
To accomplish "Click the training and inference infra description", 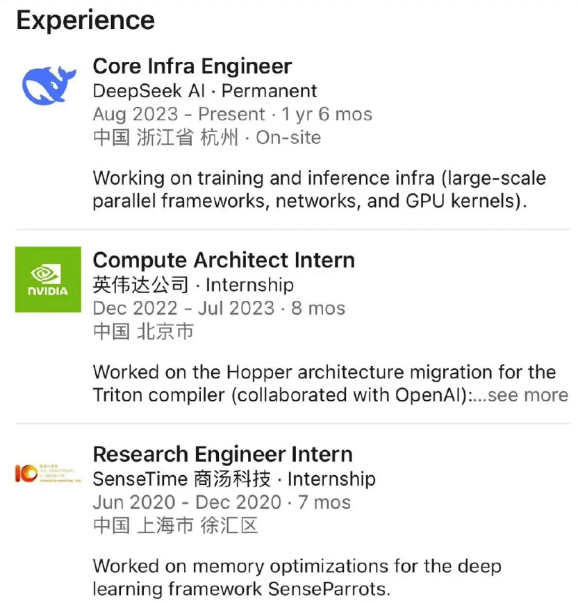I will pos(319,189).
